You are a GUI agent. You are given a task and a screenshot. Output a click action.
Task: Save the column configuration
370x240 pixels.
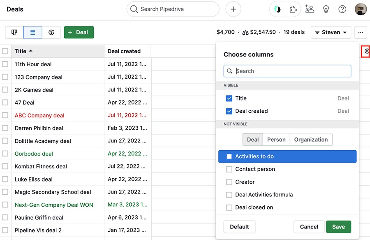338,226
